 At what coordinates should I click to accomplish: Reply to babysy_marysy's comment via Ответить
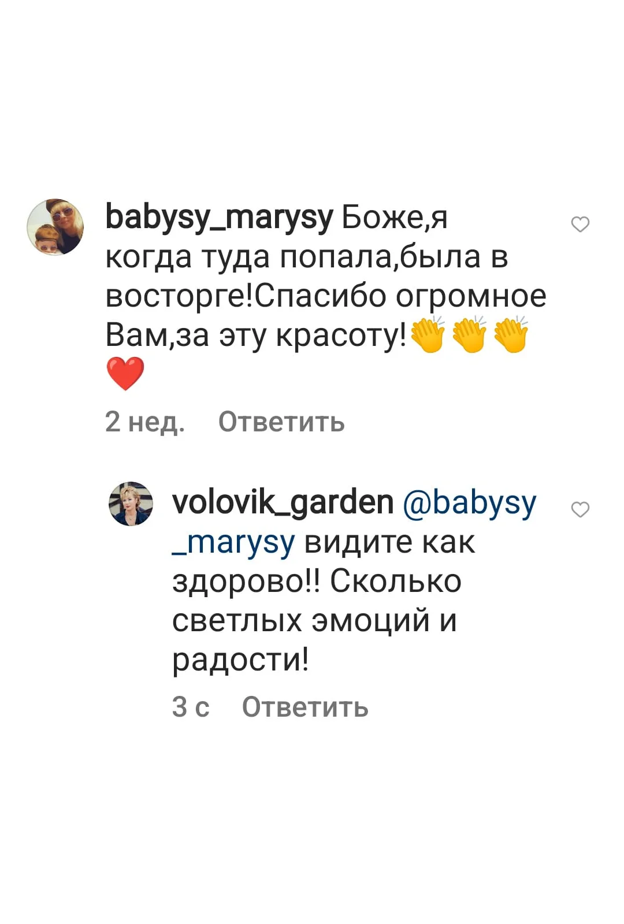pyautogui.click(x=281, y=422)
